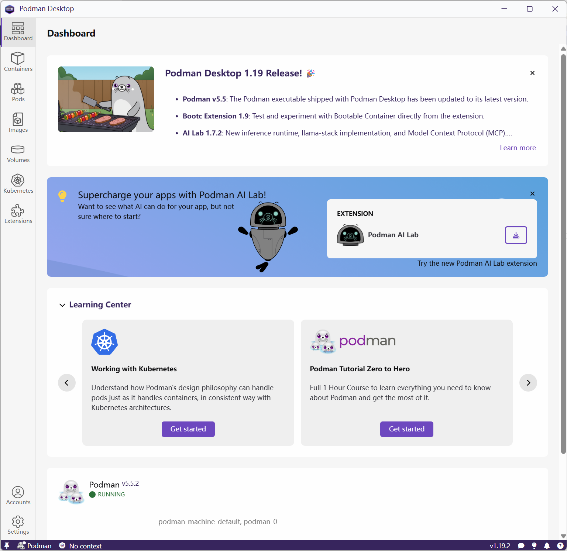
Task: Click the lightbulb icon in status bar
Action: coord(534,545)
